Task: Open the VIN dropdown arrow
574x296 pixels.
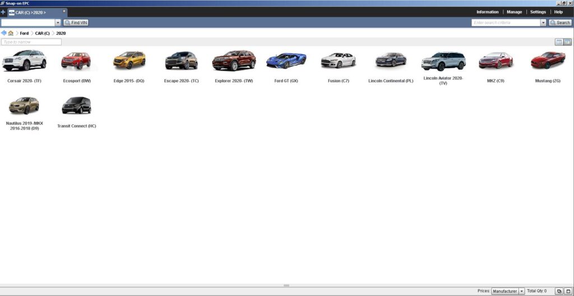Action: point(58,22)
